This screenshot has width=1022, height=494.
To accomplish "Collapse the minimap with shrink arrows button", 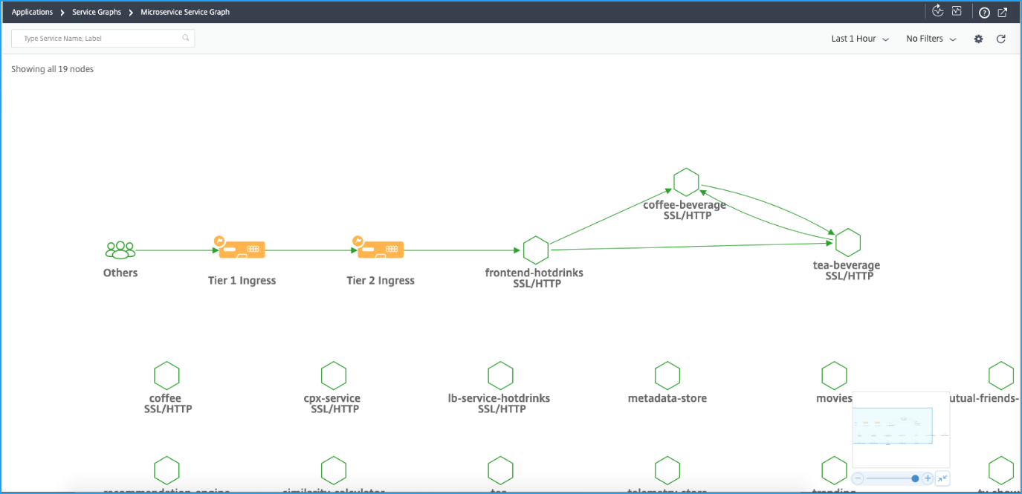I will pyautogui.click(x=942, y=478).
